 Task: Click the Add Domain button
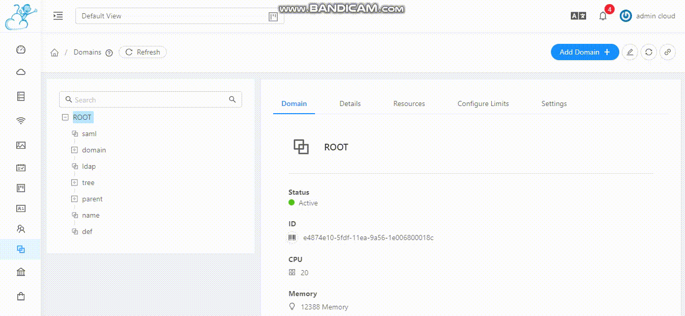coord(585,52)
